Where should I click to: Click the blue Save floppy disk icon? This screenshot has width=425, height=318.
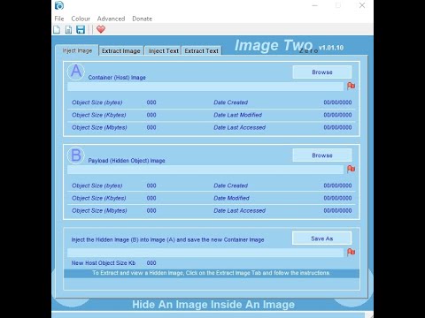81,29
